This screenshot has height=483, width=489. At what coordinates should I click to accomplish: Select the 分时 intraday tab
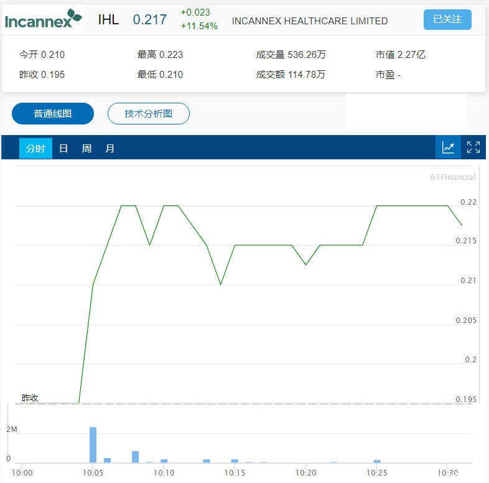(35, 148)
